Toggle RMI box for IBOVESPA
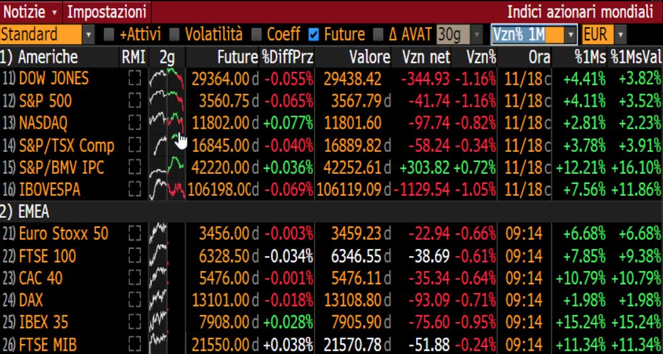 tap(134, 190)
